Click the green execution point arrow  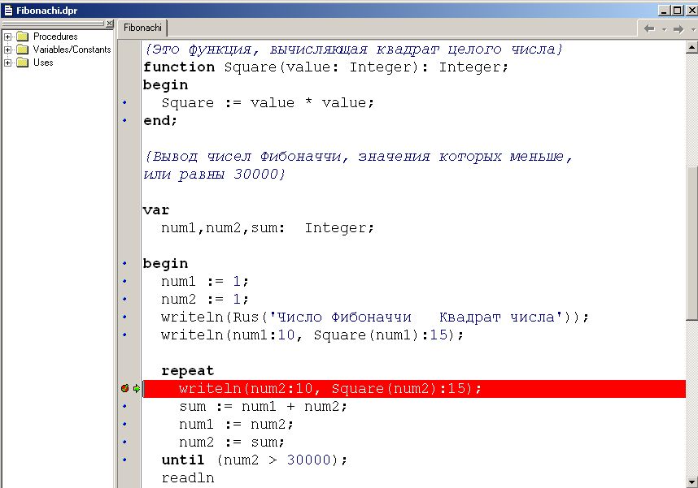[x=136, y=388]
